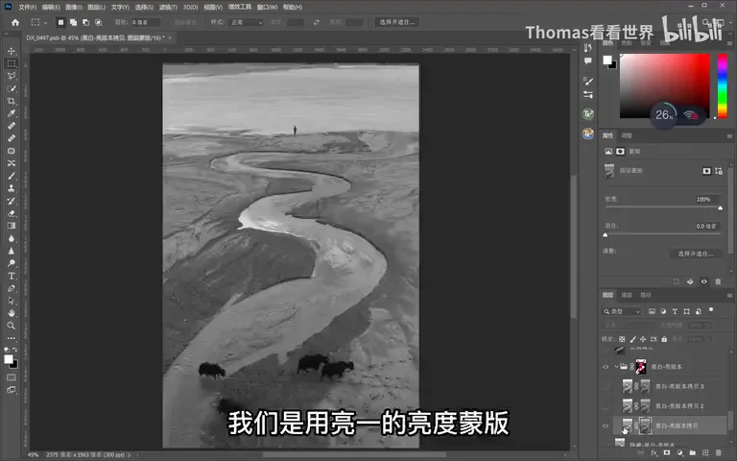Select the Crop tool
Image resolution: width=737 pixels, height=461 pixels.
12,101
